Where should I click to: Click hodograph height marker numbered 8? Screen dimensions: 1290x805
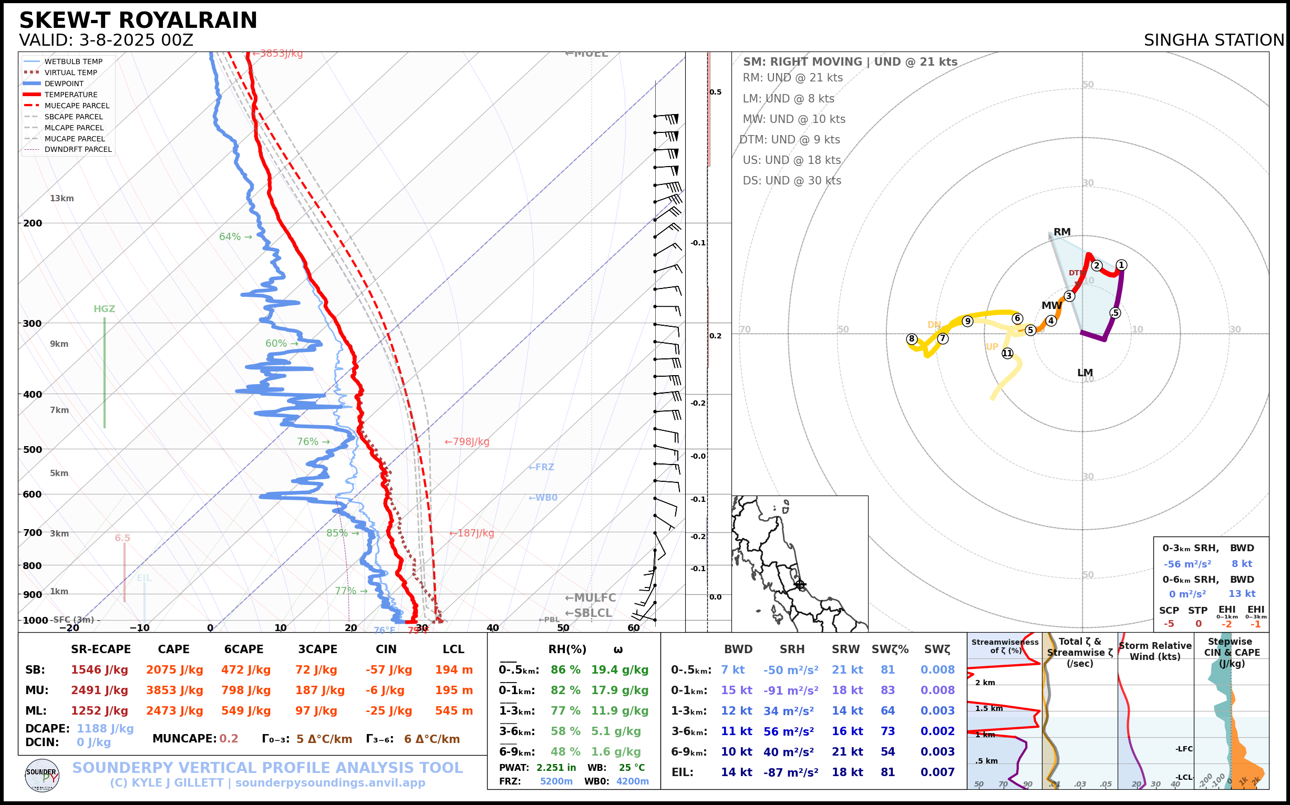pyautogui.click(x=912, y=339)
